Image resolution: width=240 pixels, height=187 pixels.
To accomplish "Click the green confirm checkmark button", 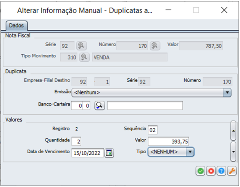I will (200, 171).
